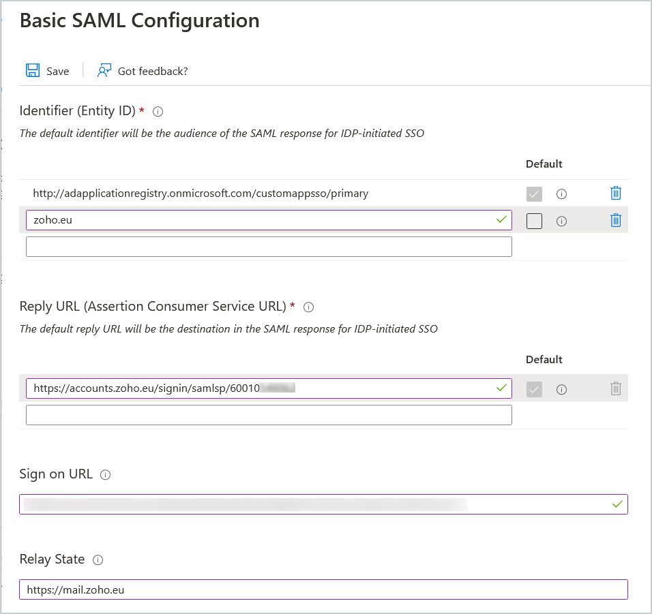Delete the adapplicationregistry identifier row
The width and height of the screenshot is (652, 614).
tap(615, 193)
